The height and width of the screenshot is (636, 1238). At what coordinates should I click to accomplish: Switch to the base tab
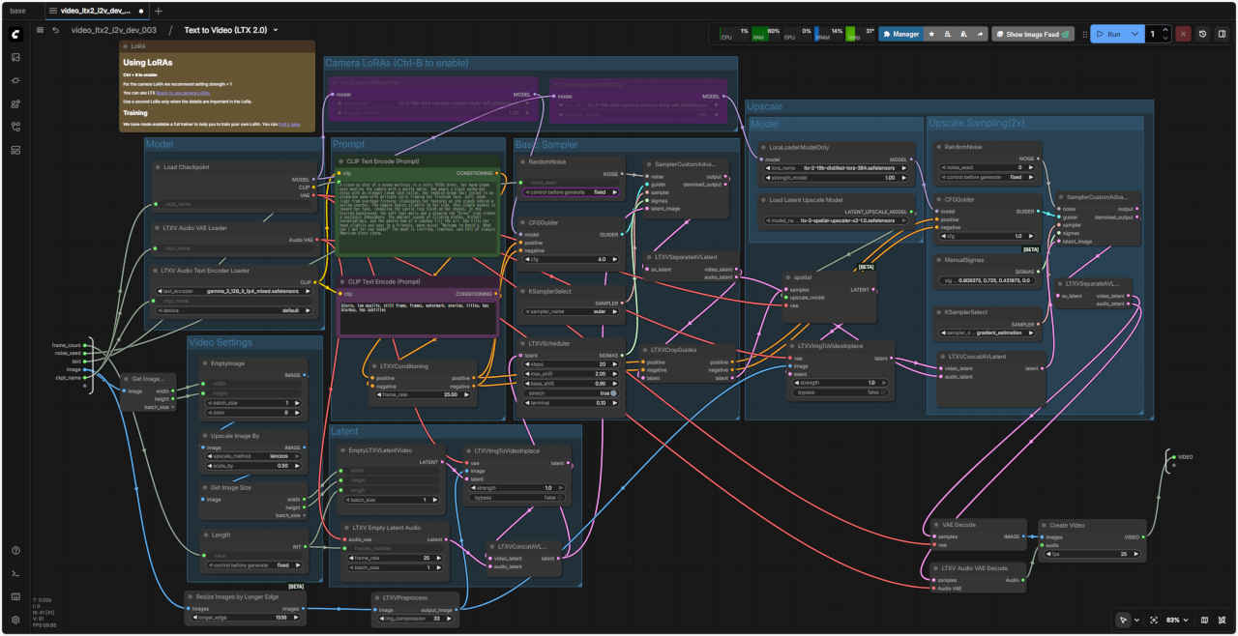tap(17, 11)
